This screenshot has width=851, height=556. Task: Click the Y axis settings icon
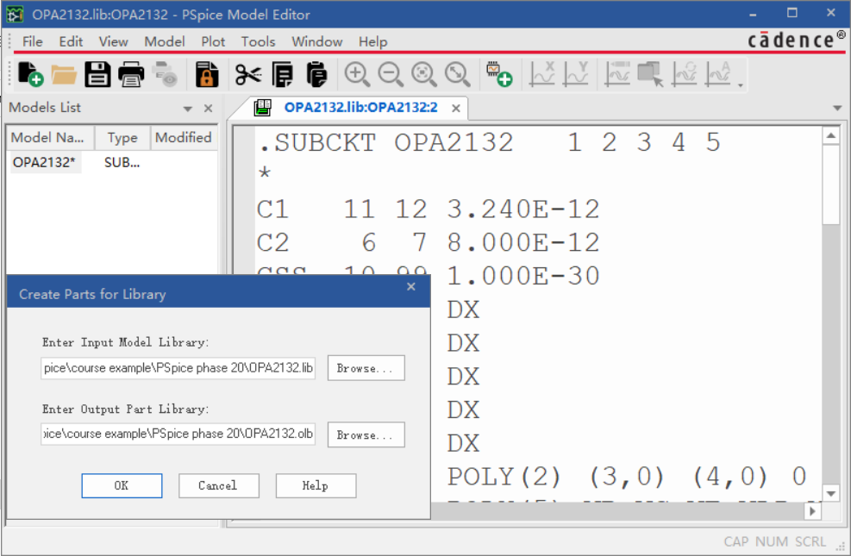[x=576, y=74]
